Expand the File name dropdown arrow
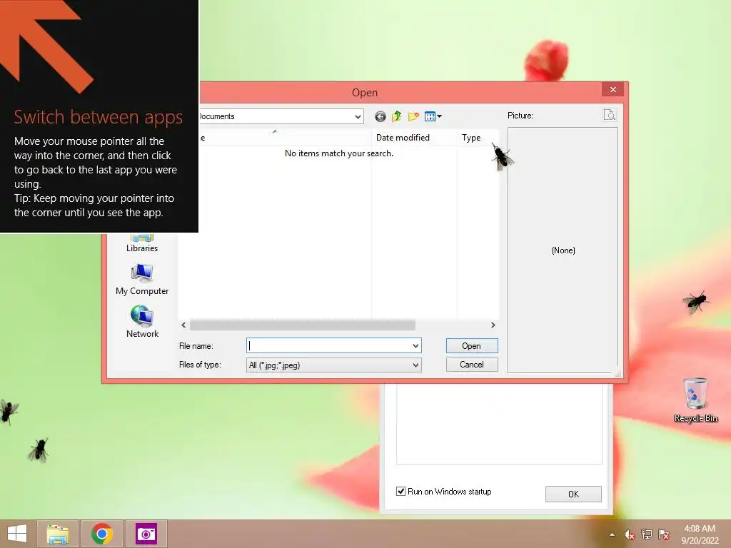Screen dimensions: 731x548 415,346
